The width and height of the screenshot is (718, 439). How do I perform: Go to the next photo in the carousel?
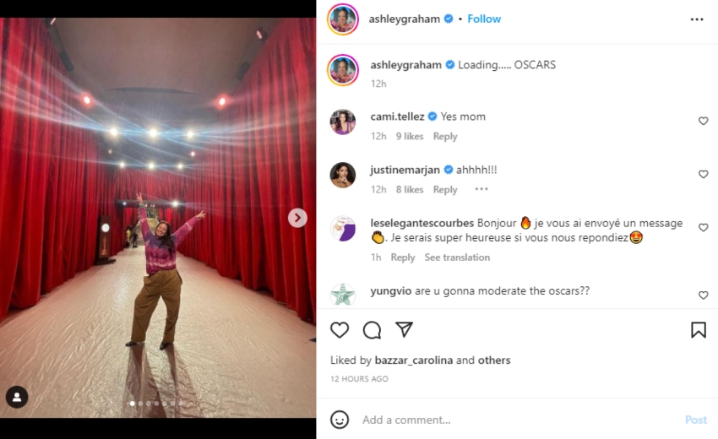[x=297, y=218]
